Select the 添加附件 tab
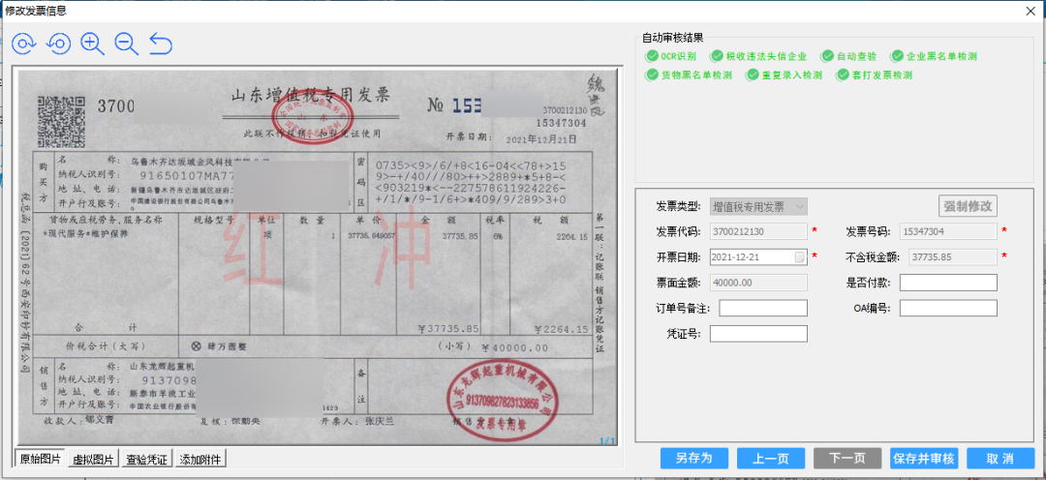The image size is (1046, 480). [200, 459]
